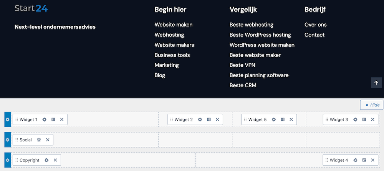Remove Widget 3 with its X icon

pyautogui.click(x=372, y=120)
